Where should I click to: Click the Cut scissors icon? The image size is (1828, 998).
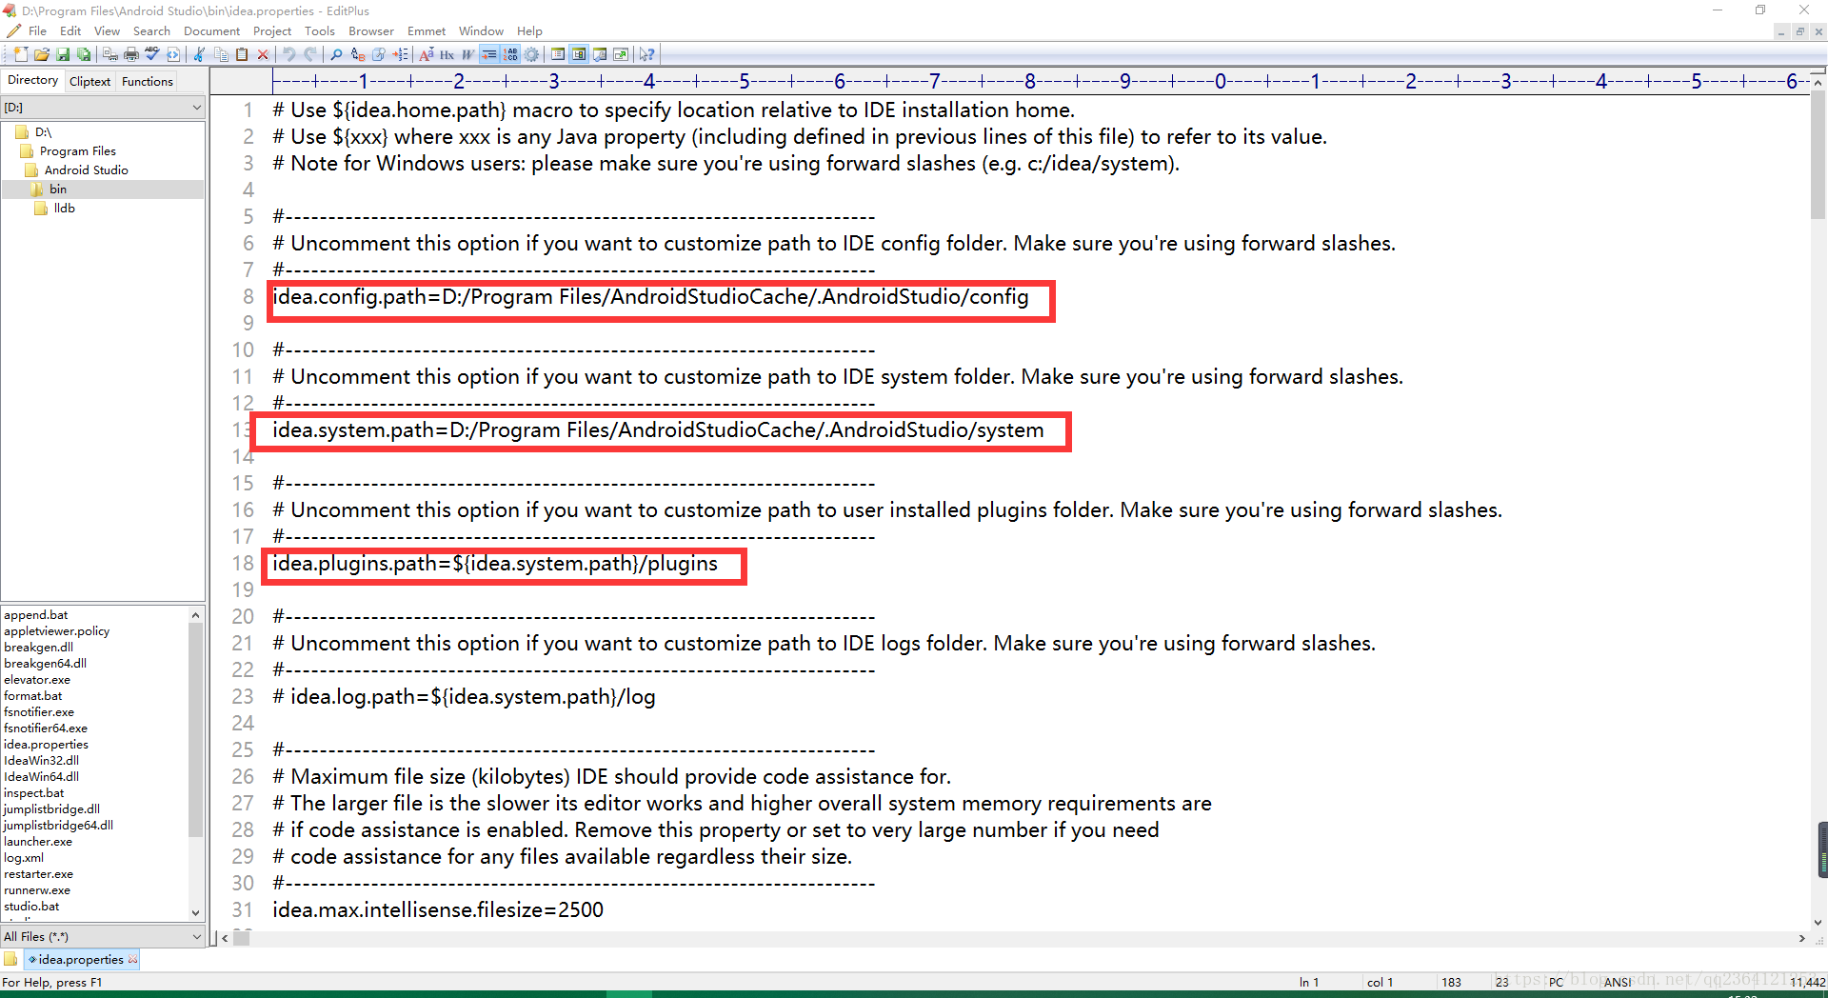199,54
